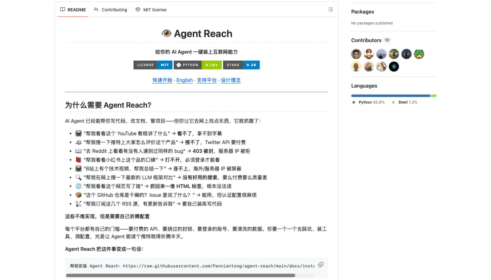Click the install command code text

pyautogui.click(x=192, y=266)
